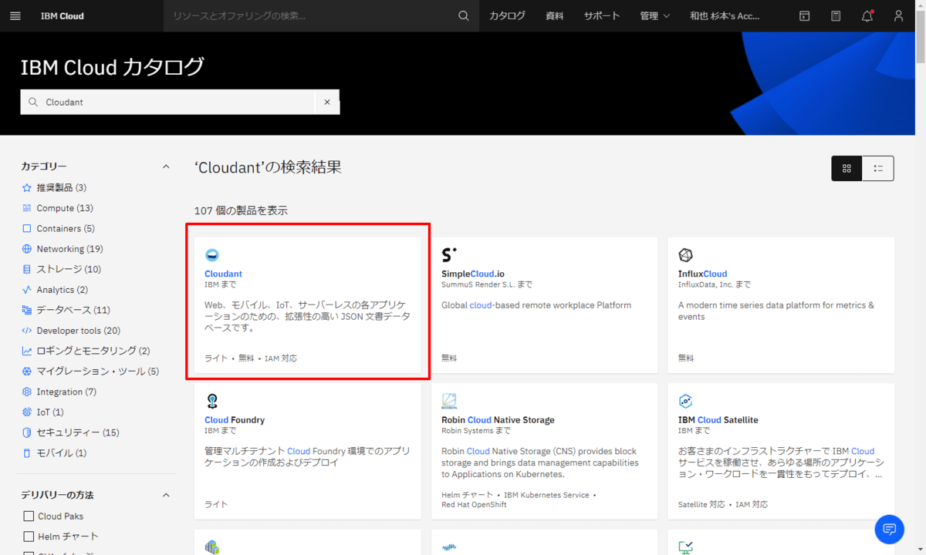Collapse the カテゴリー section
926x555 pixels.
pyautogui.click(x=164, y=166)
